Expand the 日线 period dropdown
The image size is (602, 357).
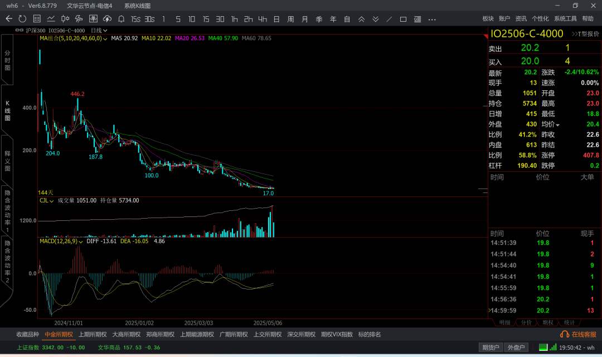(99, 30)
